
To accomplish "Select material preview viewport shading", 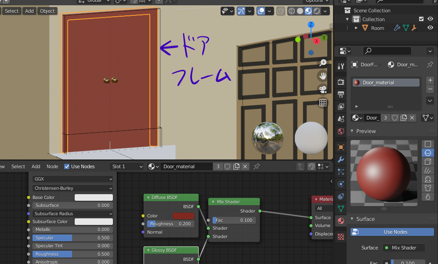I will pos(308,11).
